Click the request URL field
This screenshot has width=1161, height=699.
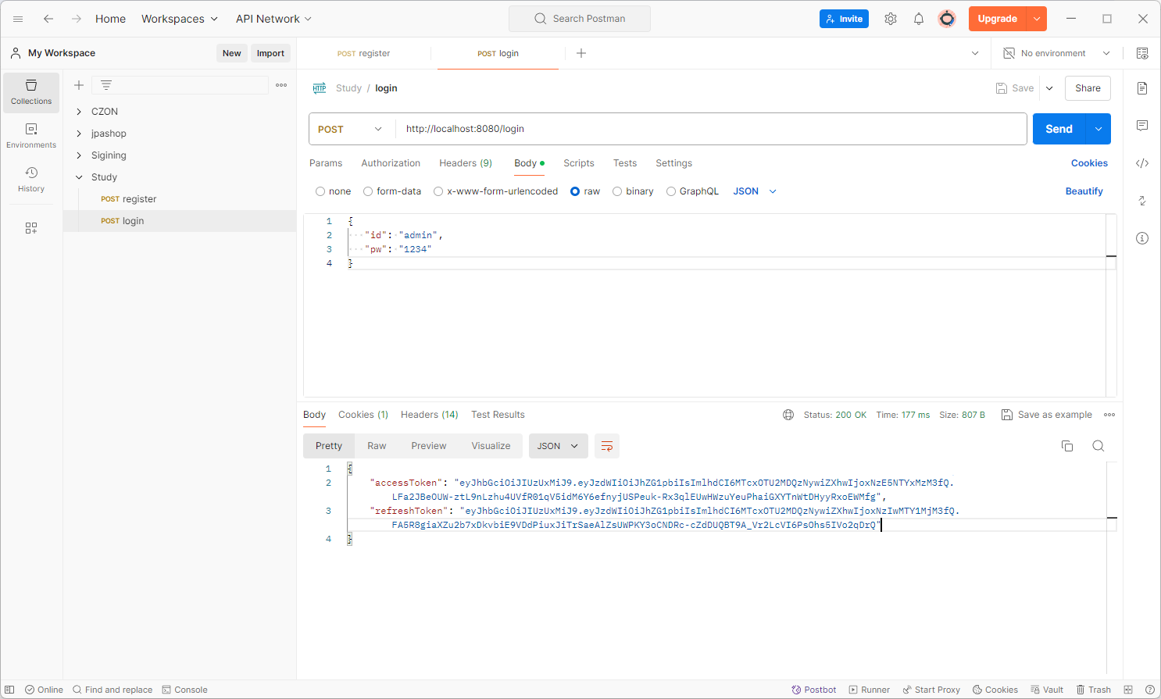711,129
